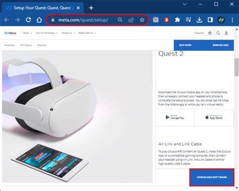
Task: Expand the Our technologies menu
Action: click(46, 33)
